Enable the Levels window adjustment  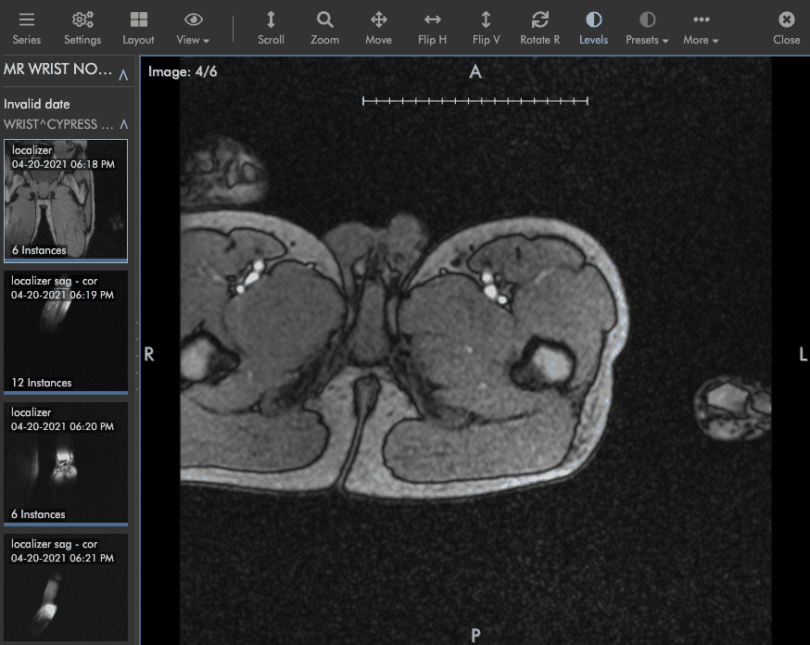pyautogui.click(x=593, y=27)
